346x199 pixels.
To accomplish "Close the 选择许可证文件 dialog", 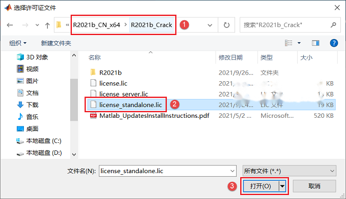I will click(337, 8).
